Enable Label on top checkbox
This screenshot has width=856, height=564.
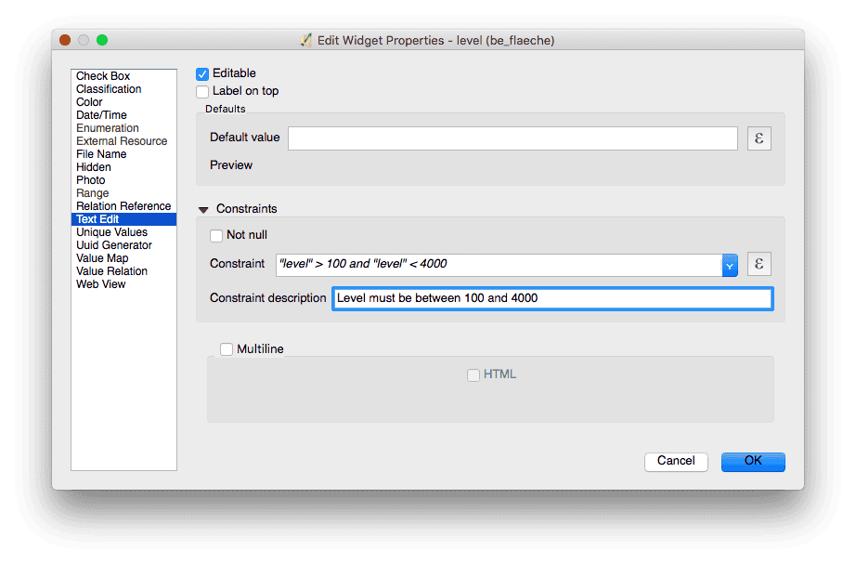[202, 91]
